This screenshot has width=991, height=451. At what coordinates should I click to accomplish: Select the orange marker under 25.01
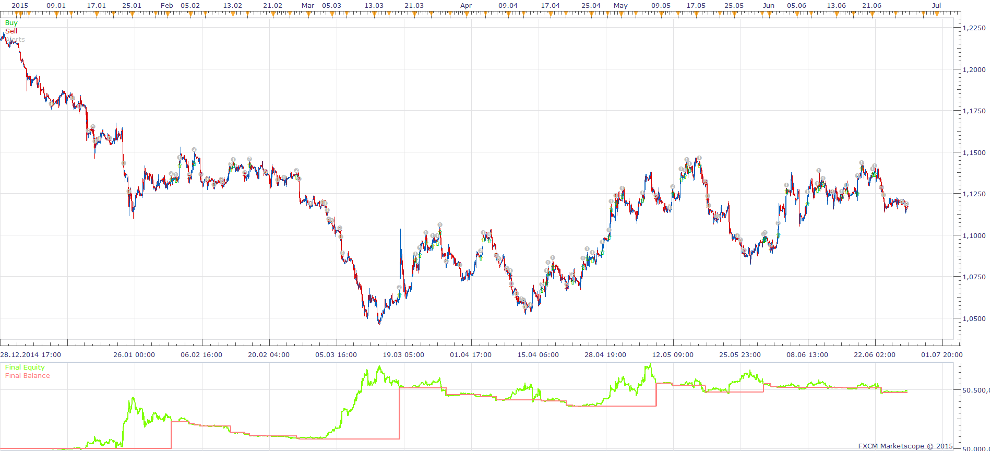pyautogui.click(x=132, y=15)
